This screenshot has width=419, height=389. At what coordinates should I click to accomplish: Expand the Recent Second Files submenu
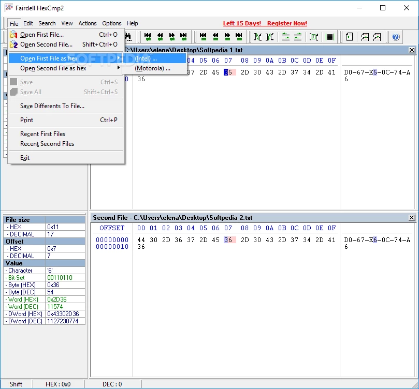coord(47,144)
